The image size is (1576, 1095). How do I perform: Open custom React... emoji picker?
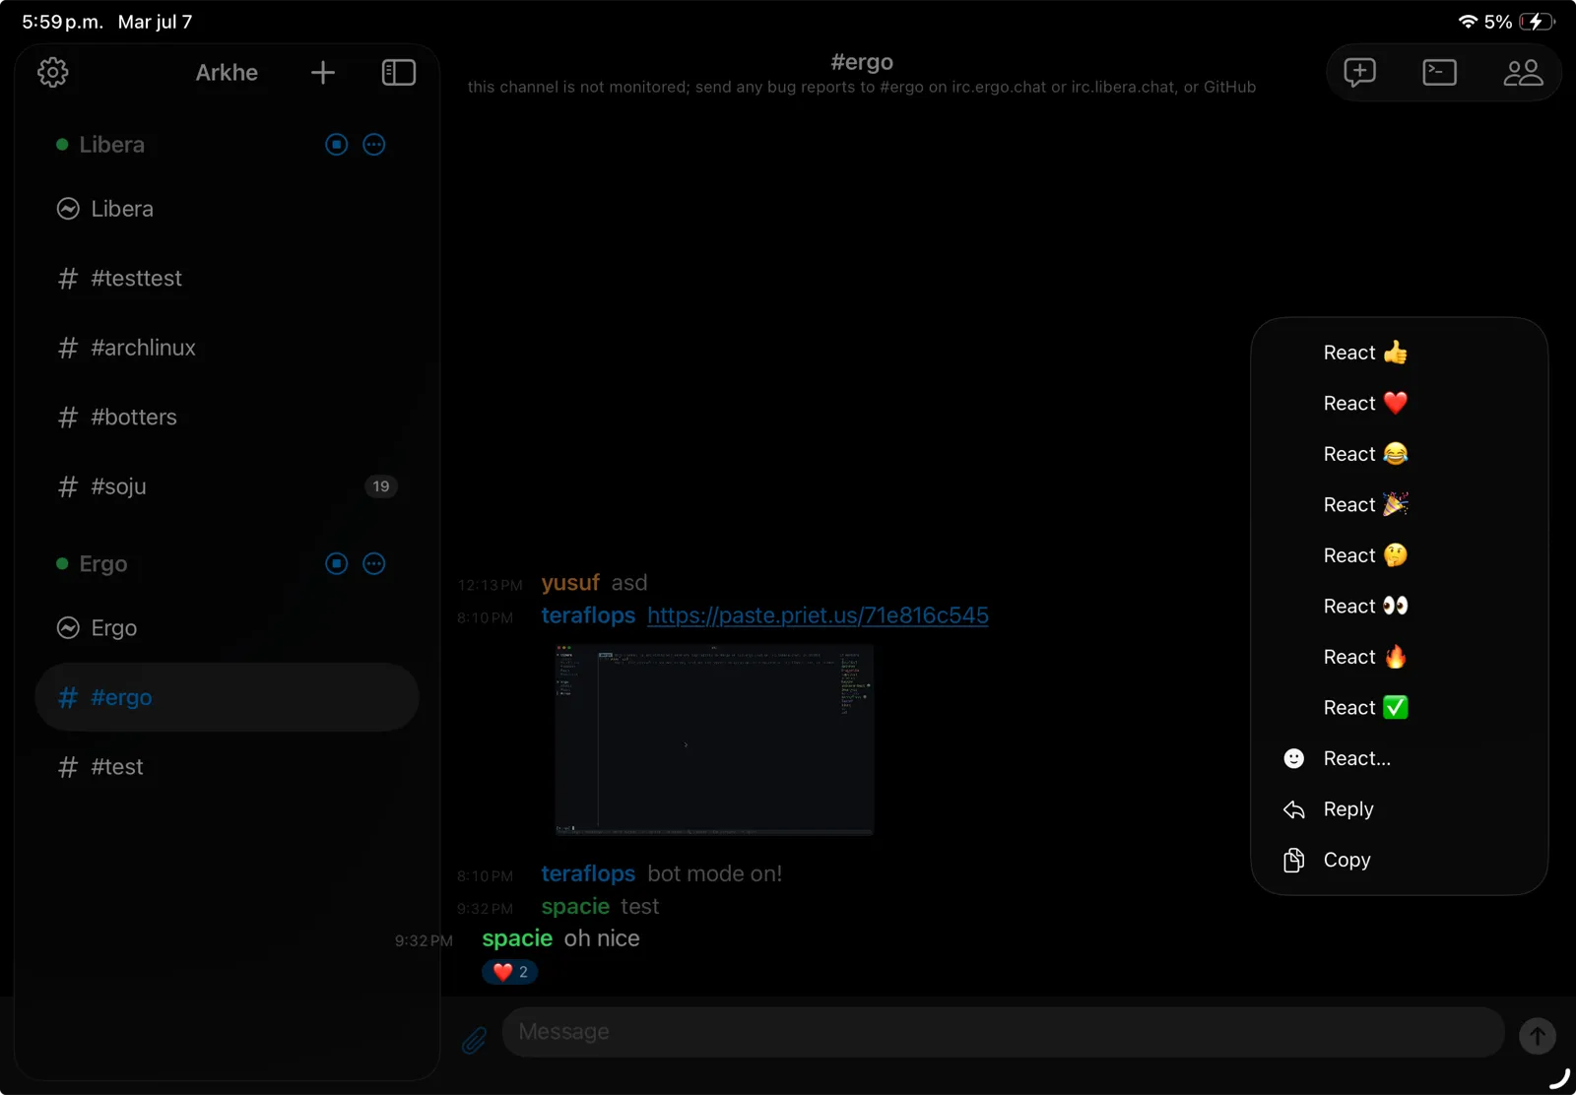pyautogui.click(x=1399, y=758)
